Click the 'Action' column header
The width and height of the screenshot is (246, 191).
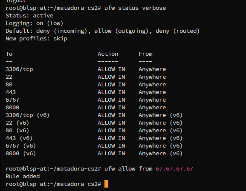[x=108, y=54]
